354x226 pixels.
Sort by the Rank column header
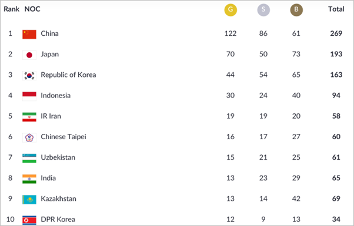point(12,9)
